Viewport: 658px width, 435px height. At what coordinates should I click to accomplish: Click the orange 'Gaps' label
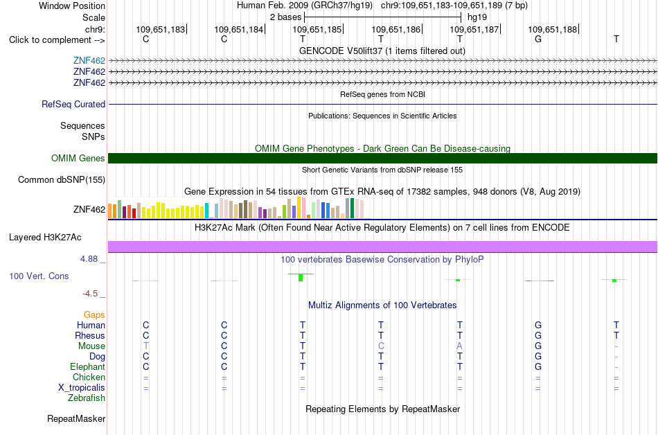pos(94,314)
